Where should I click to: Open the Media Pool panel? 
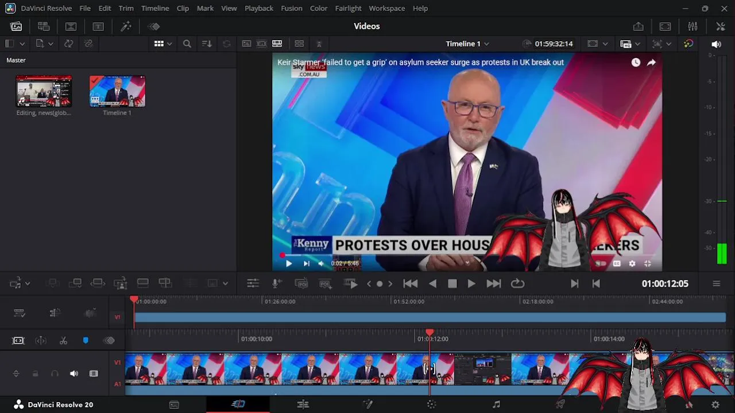tap(16, 26)
